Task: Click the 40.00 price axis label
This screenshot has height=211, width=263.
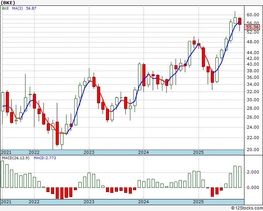Action: point(253,65)
